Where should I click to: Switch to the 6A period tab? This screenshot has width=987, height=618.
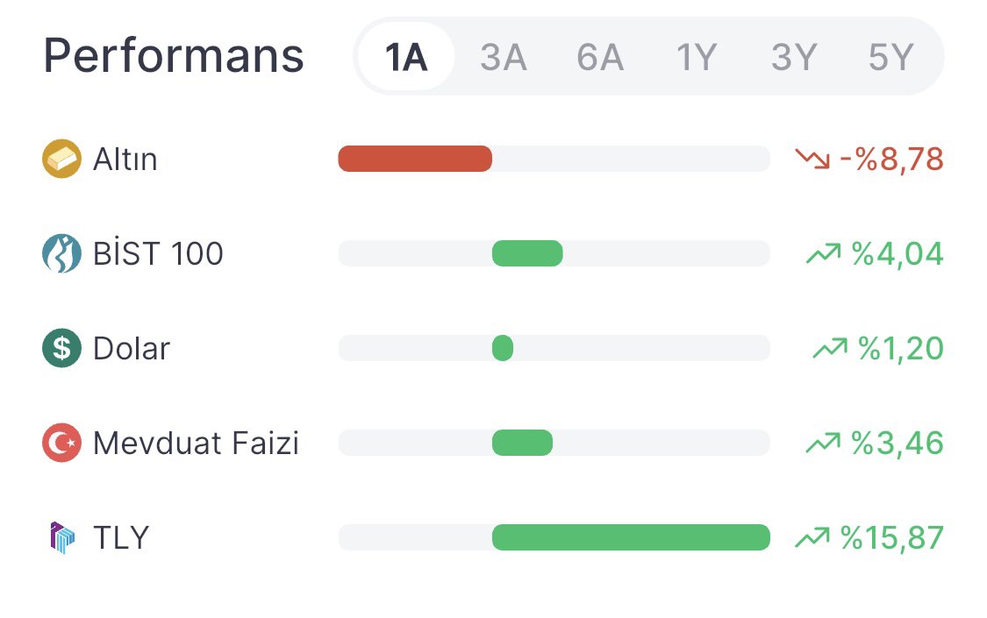pos(600,57)
